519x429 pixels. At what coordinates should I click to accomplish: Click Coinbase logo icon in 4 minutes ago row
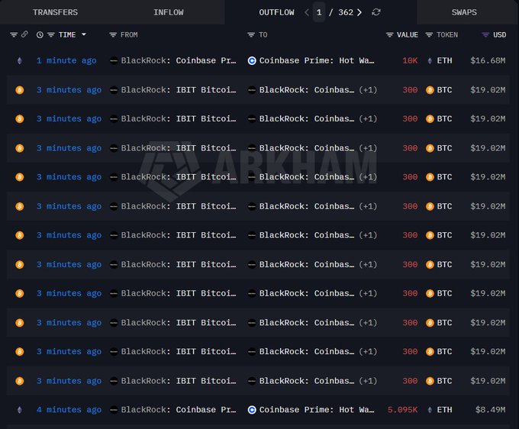point(252,410)
